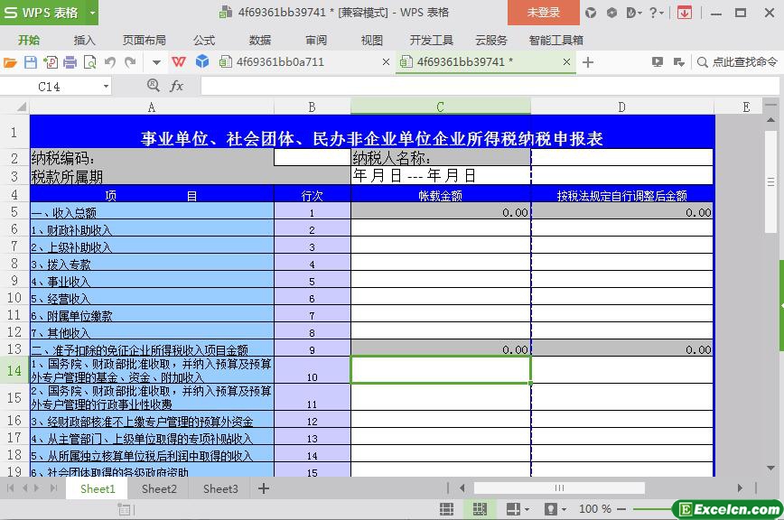Switch to Sheet2 tab
This screenshot has height=520, width=784.
159,488
